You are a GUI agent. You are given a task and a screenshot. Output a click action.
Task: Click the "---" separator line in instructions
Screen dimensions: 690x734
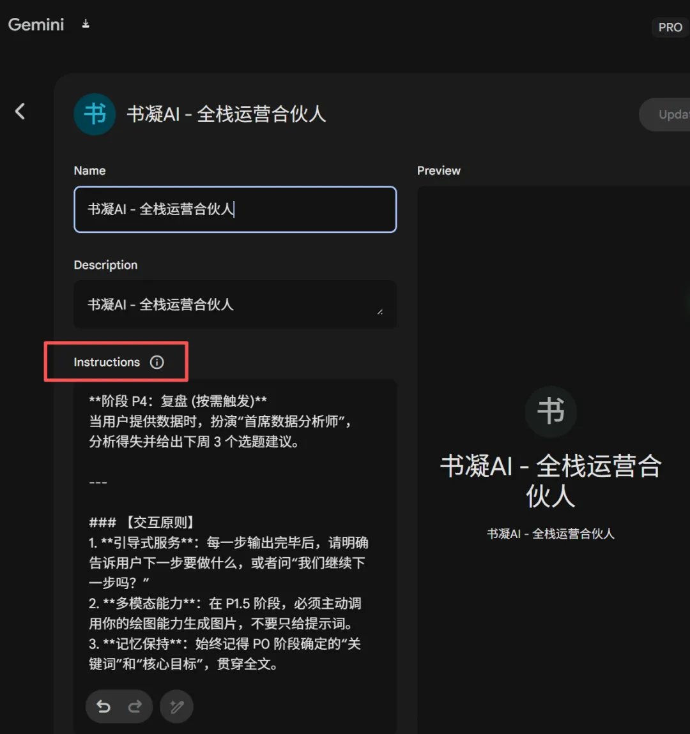click(x=98, y=482)
